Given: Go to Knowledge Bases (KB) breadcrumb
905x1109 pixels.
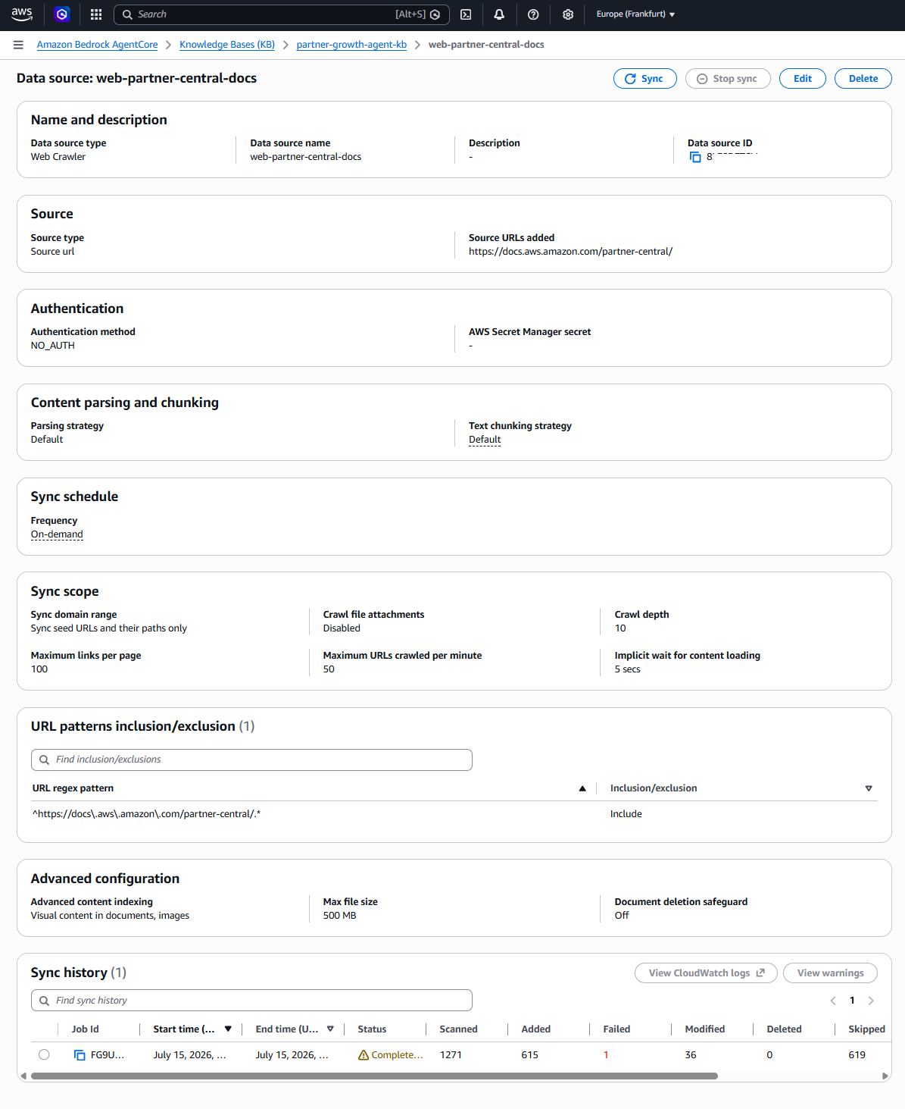Looking at the screenshot, I should 227,45.
